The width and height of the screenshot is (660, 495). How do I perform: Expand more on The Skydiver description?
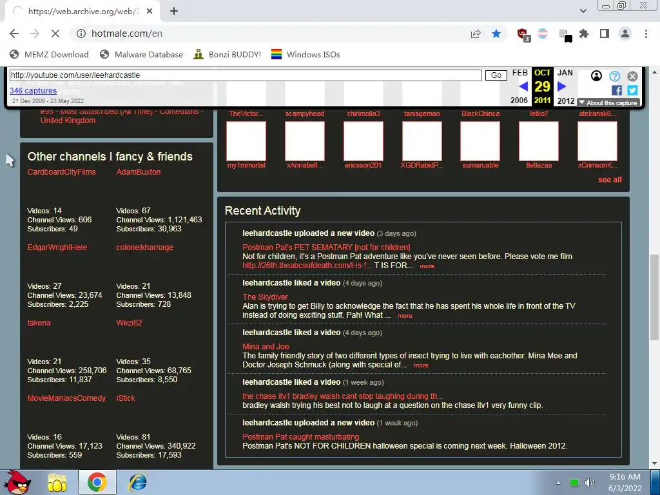405,316
